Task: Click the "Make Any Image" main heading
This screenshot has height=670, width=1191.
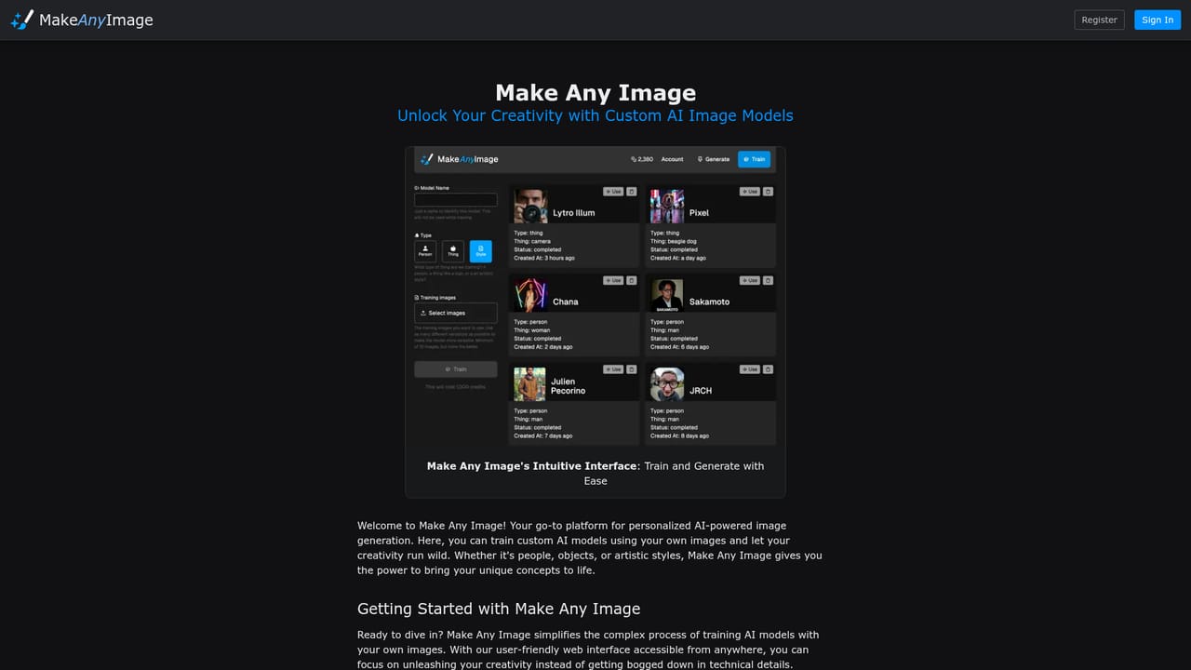Action: coord(595,92)
